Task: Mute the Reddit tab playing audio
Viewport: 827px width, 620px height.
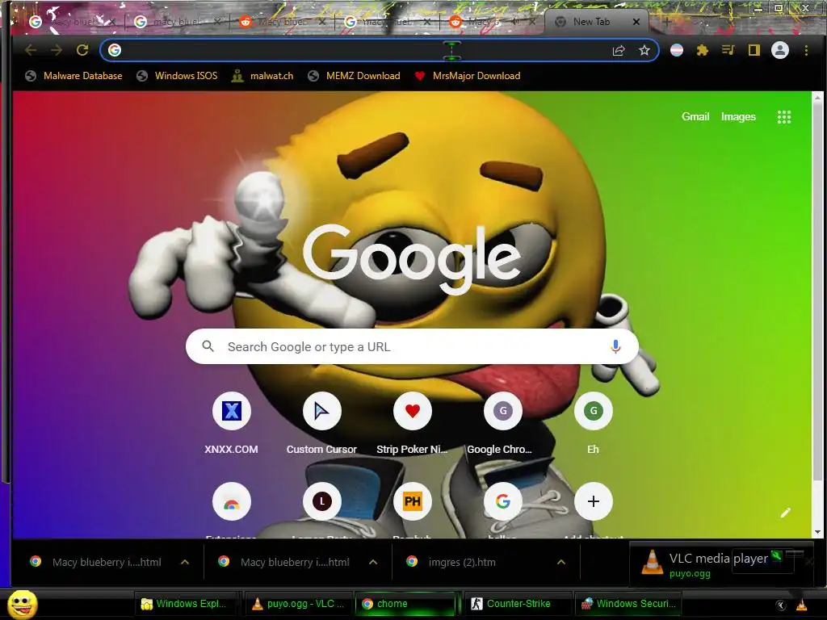Action: point(516,22)
